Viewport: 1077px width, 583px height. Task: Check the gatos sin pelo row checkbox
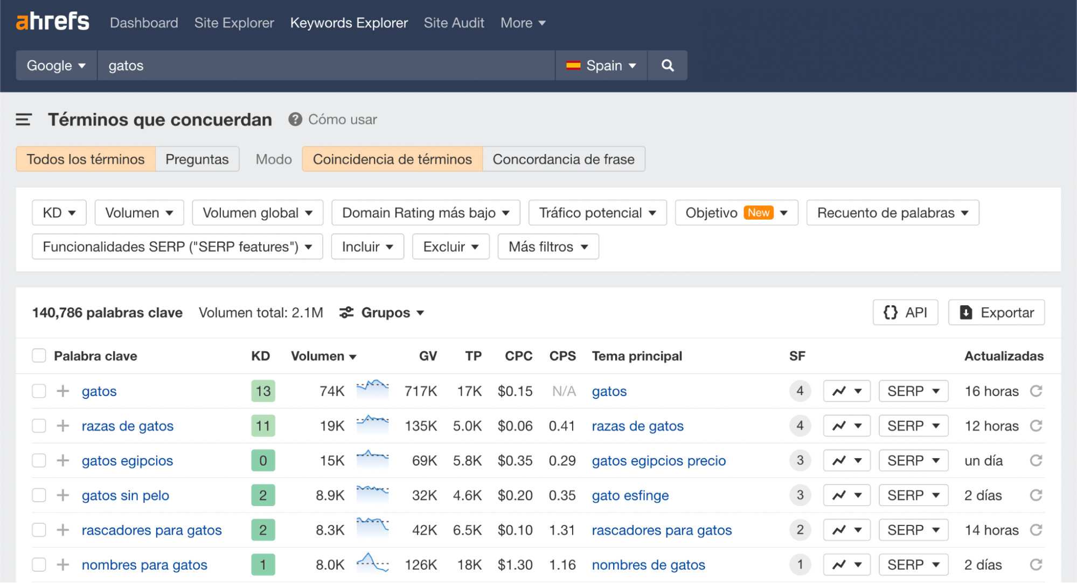[x=39, y=495]
